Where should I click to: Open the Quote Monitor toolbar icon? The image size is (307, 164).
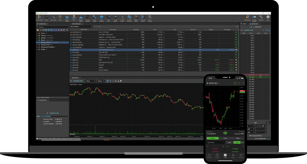coord(88,18)
